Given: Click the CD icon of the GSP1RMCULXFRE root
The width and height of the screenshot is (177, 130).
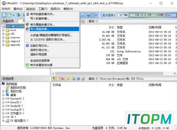Looking at the screenshot, I should click(x=3, y=26).
